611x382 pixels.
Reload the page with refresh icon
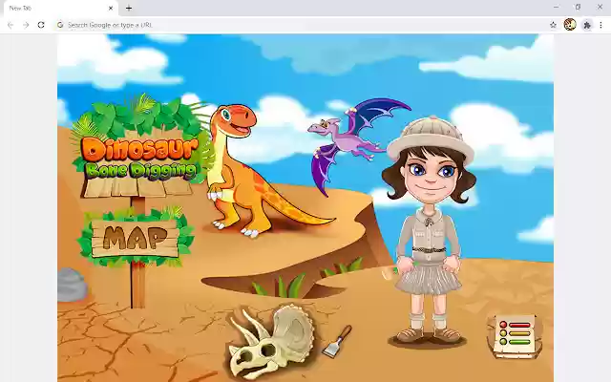(41, 25)
